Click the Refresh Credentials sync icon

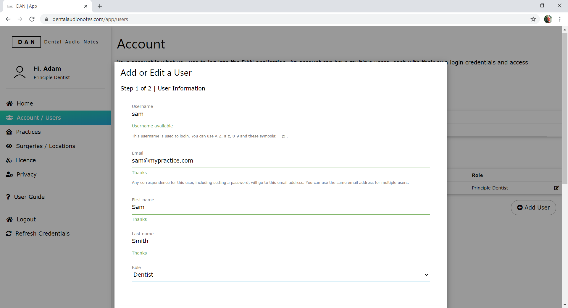tap(9, 234)
